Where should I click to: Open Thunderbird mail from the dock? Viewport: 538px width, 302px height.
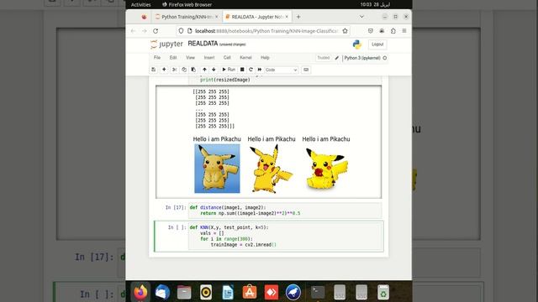[162, 293]
